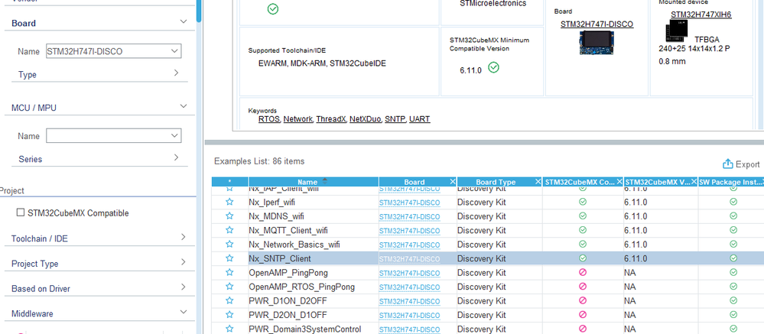Collapse the MCU / MPU section
The image size is (764, 334).
tap(184, 106)
